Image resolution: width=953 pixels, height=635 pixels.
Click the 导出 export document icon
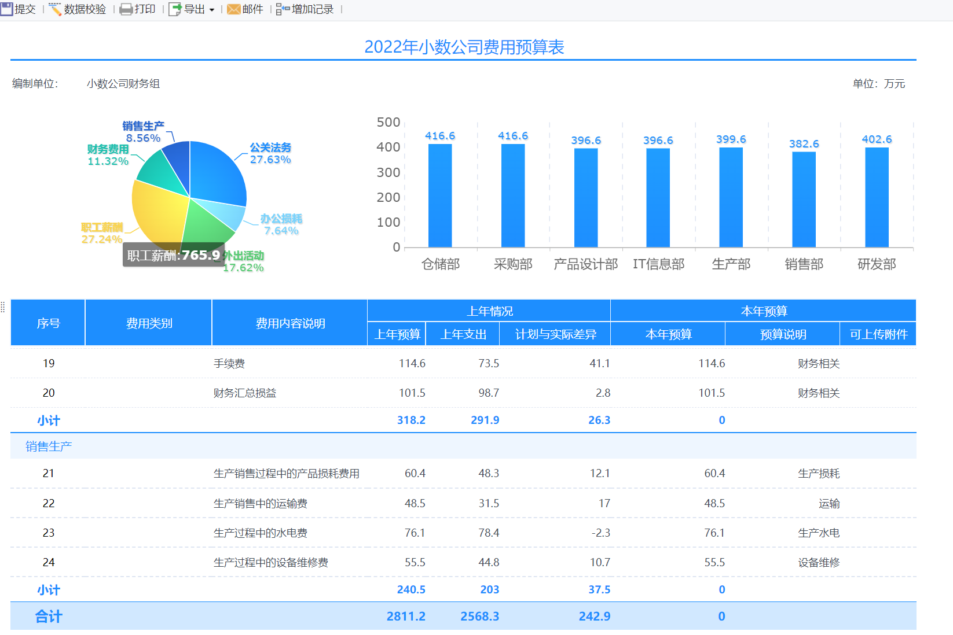[175, 9]
